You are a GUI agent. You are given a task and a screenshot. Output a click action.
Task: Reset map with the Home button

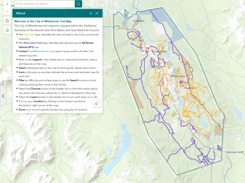pos(7,21)
